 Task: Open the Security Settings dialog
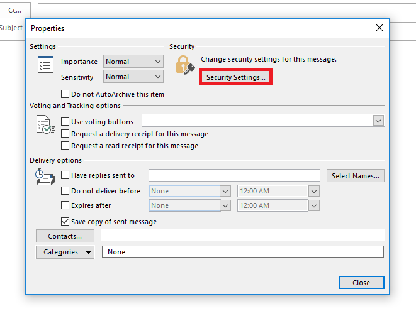pos(235,77)
